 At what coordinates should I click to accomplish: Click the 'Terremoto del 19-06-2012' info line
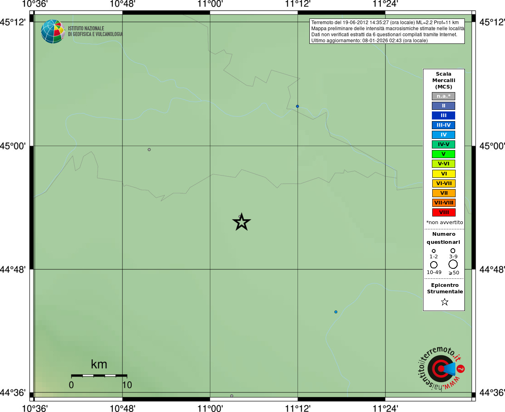point(385,23)
